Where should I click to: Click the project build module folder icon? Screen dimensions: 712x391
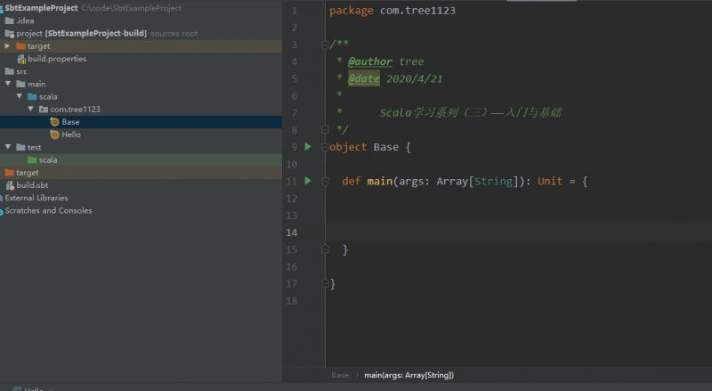tap(9, 33)
